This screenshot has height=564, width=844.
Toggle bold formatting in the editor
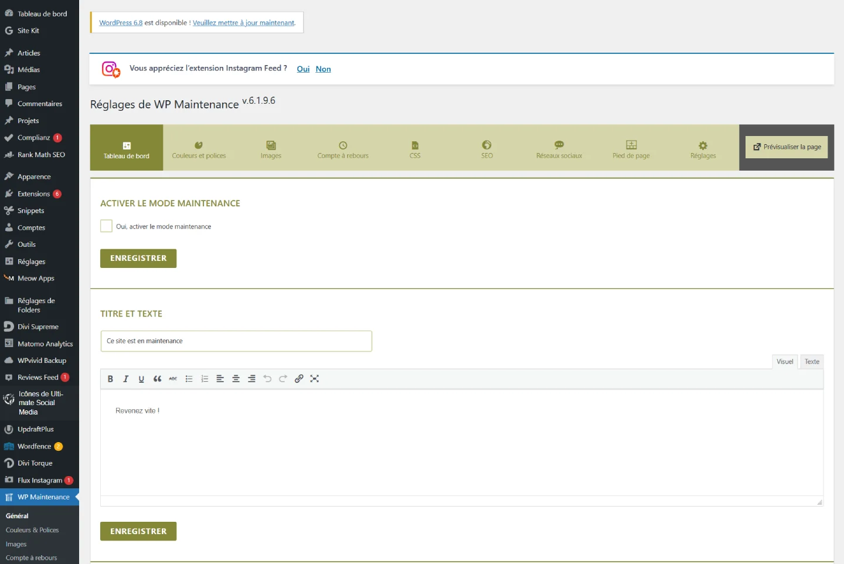(x=110, y=378)
